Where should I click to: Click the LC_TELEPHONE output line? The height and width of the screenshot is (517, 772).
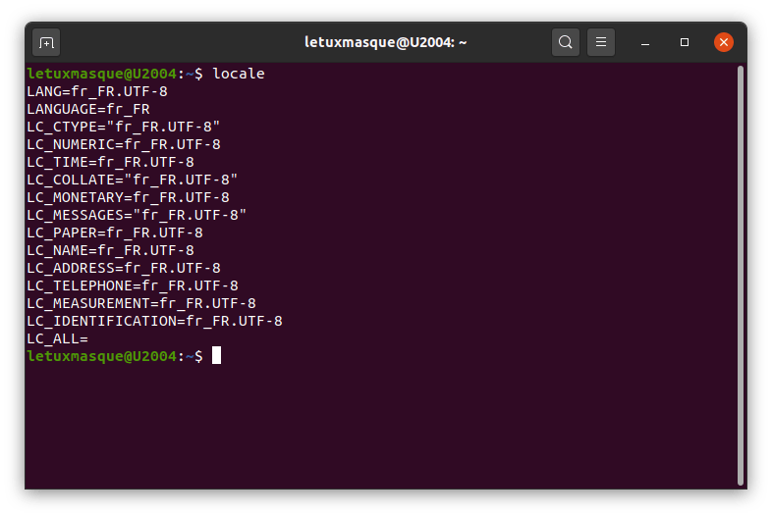click(x=133, y=285)
